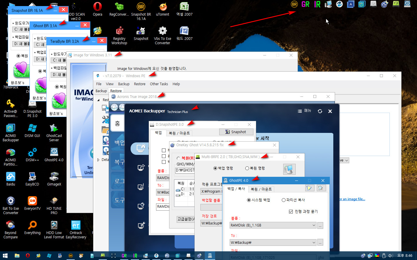Open C: volume combo in Snapshot BR 16.1A
This screenshot has width=417, height=260.
tap(21, 29)
